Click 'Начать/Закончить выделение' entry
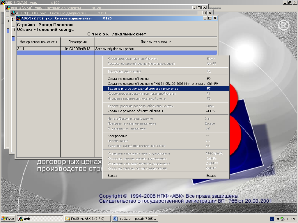Viewport: 298px width, 223px height. pyautogui.click(x=166, y=118)
